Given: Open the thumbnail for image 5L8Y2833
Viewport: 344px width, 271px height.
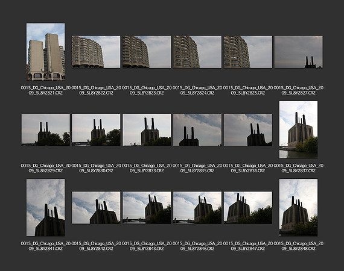Looking at the screenshot, I should [147, 130].
